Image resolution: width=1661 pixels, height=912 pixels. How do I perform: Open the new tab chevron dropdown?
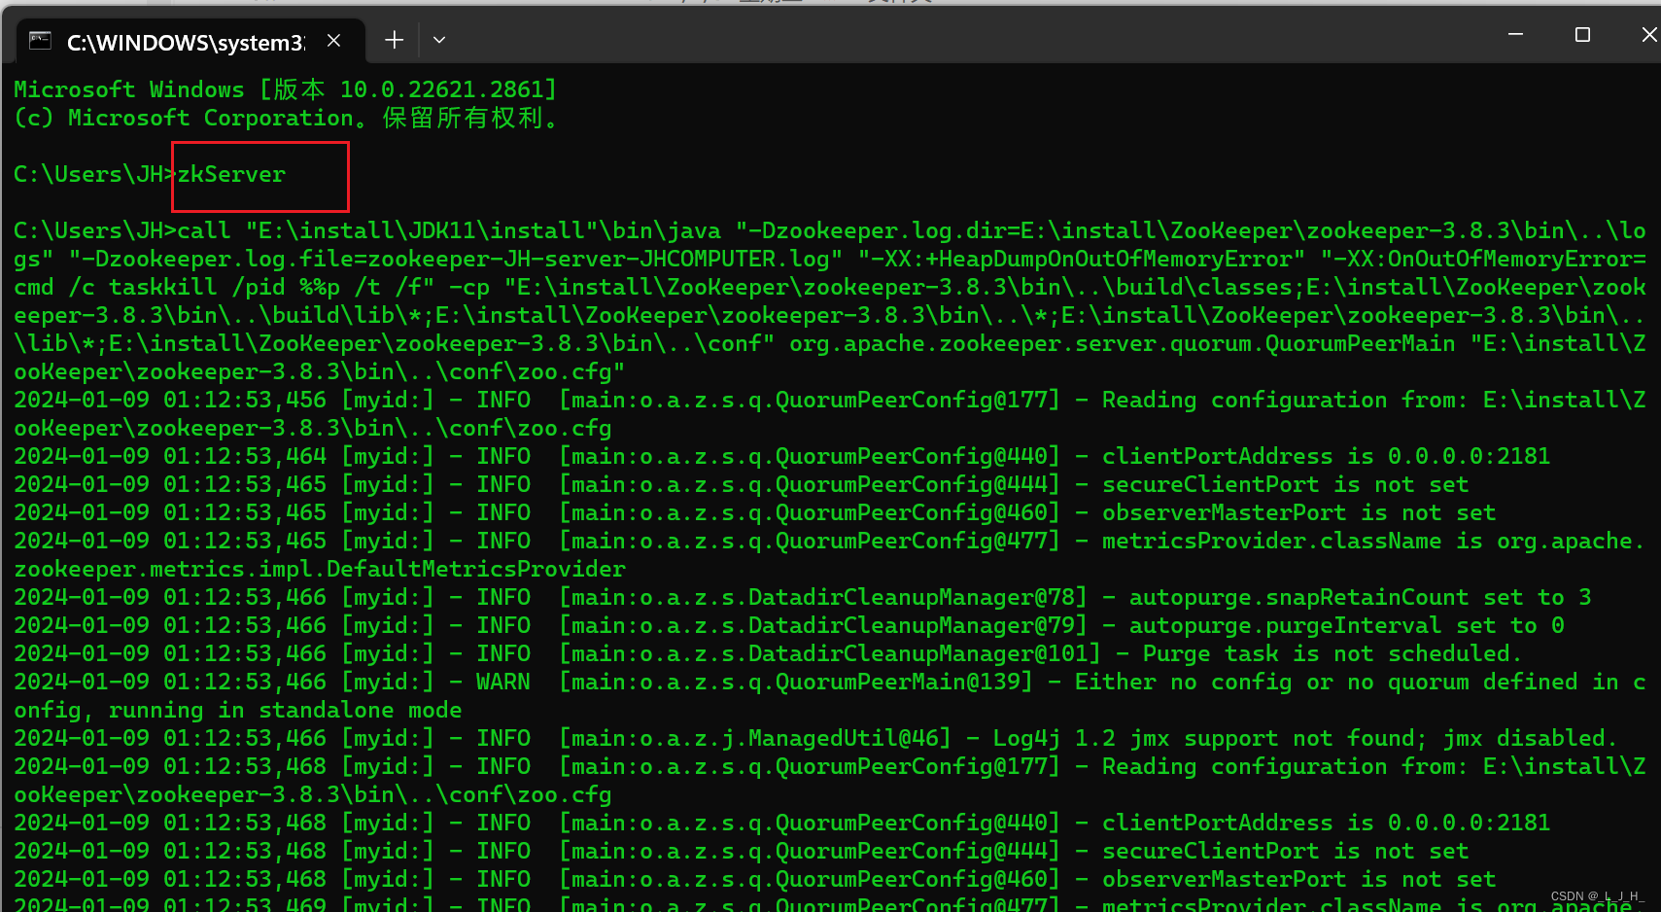pos(438,40)
